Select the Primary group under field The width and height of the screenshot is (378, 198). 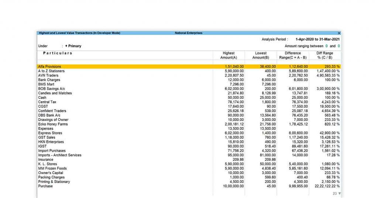tap(74, 46)
